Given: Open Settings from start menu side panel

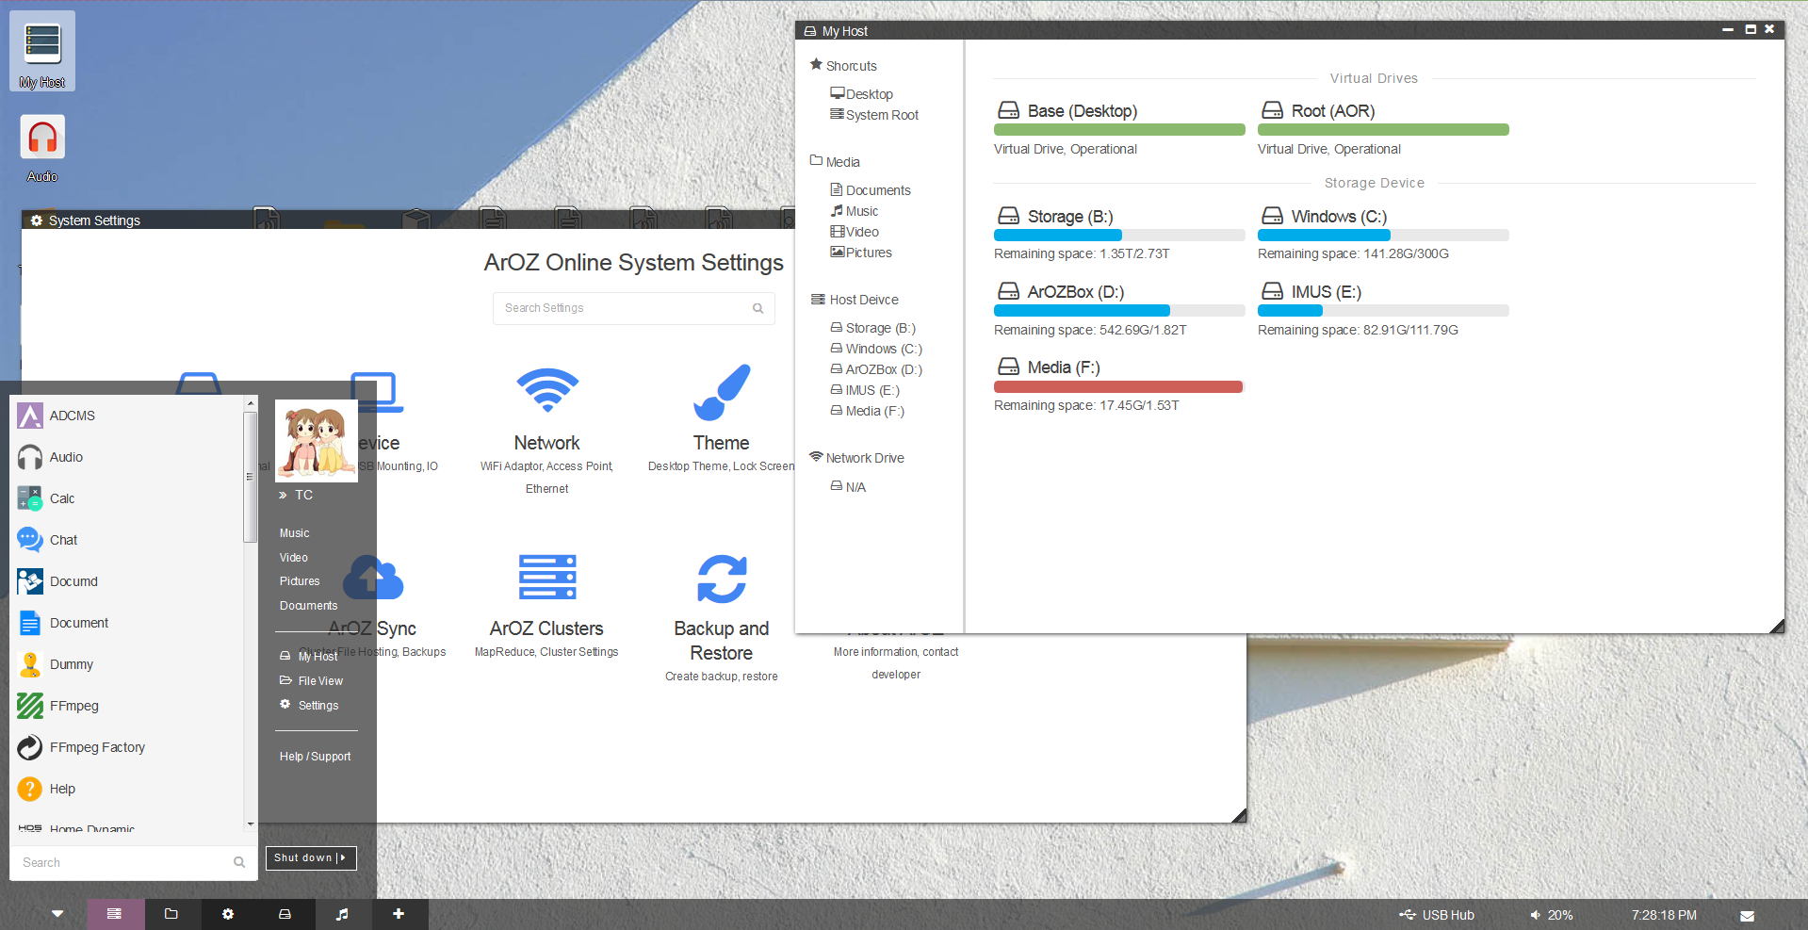Looking at the screenshot, I should (x=309, y=705).
